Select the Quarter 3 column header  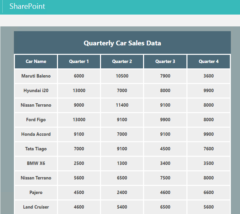click(x=165, y=61)
